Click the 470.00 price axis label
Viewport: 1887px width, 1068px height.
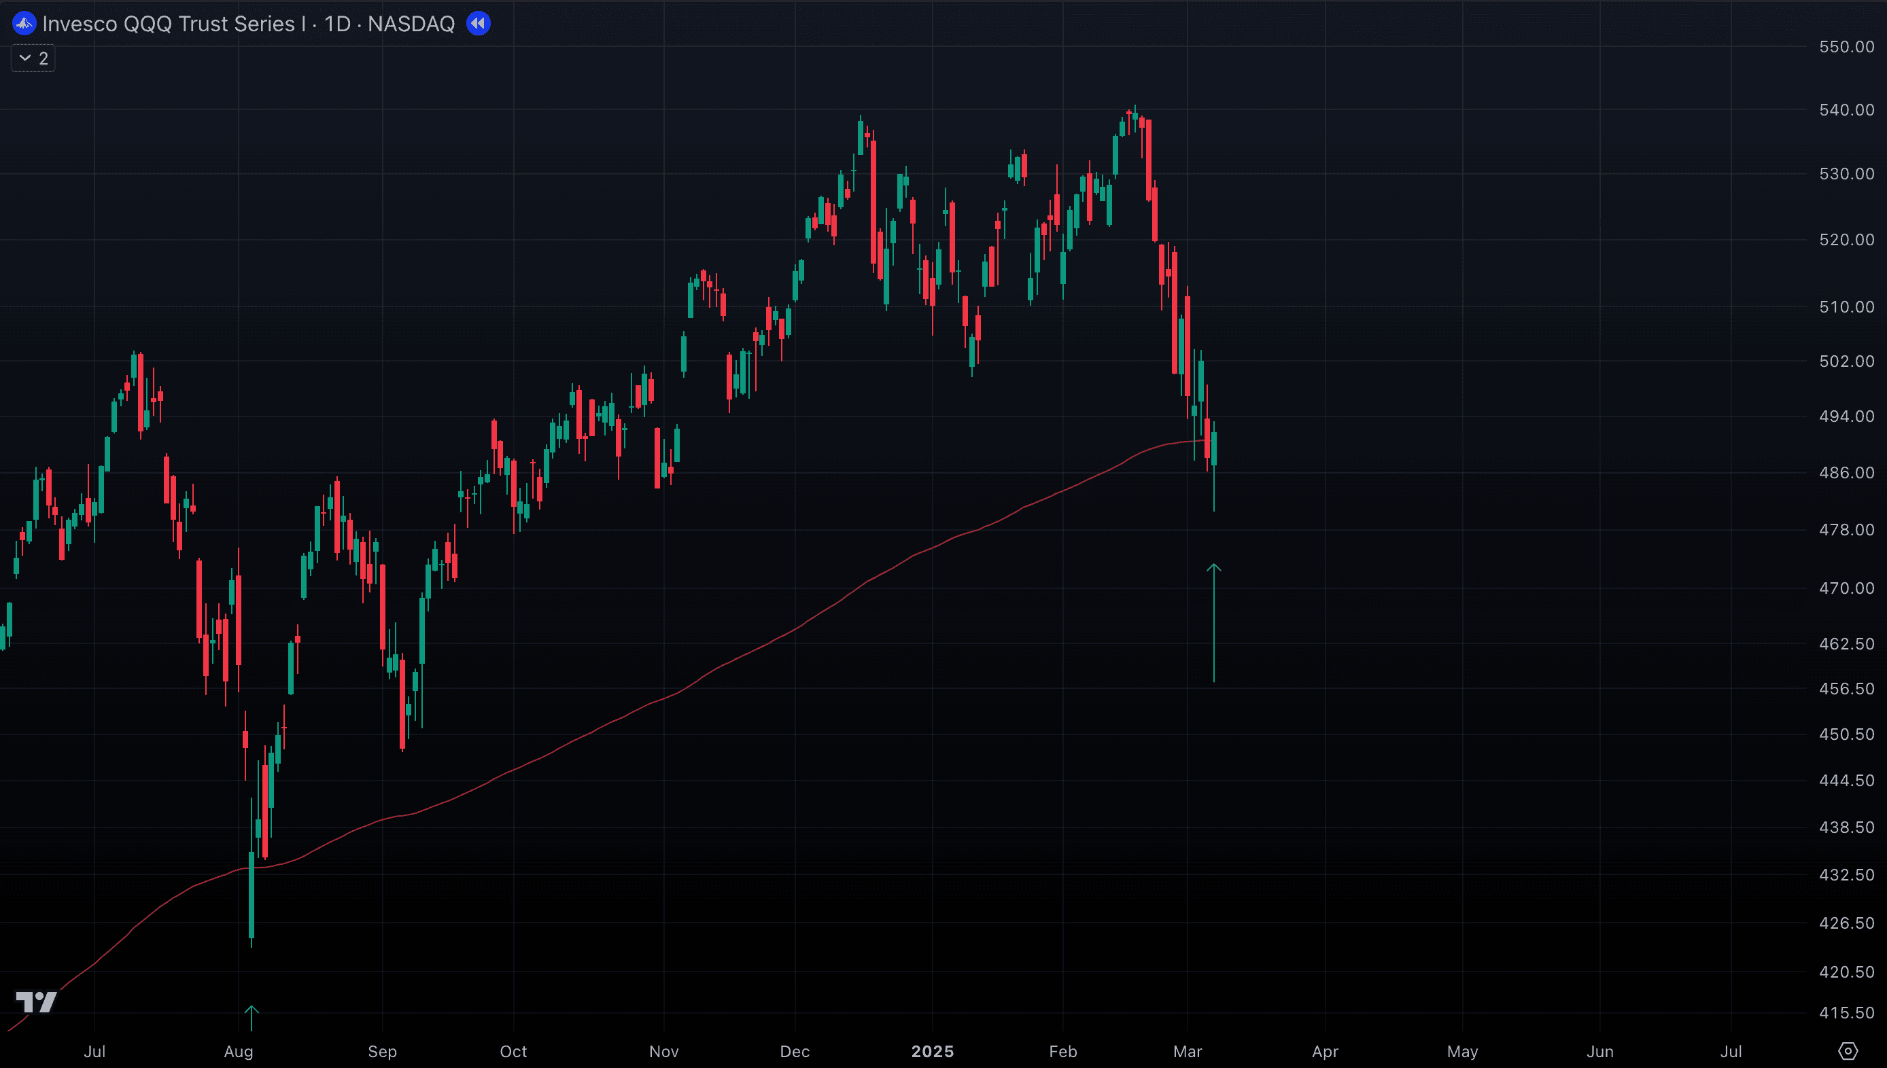pyautogui.click(x=1846, y=588)
